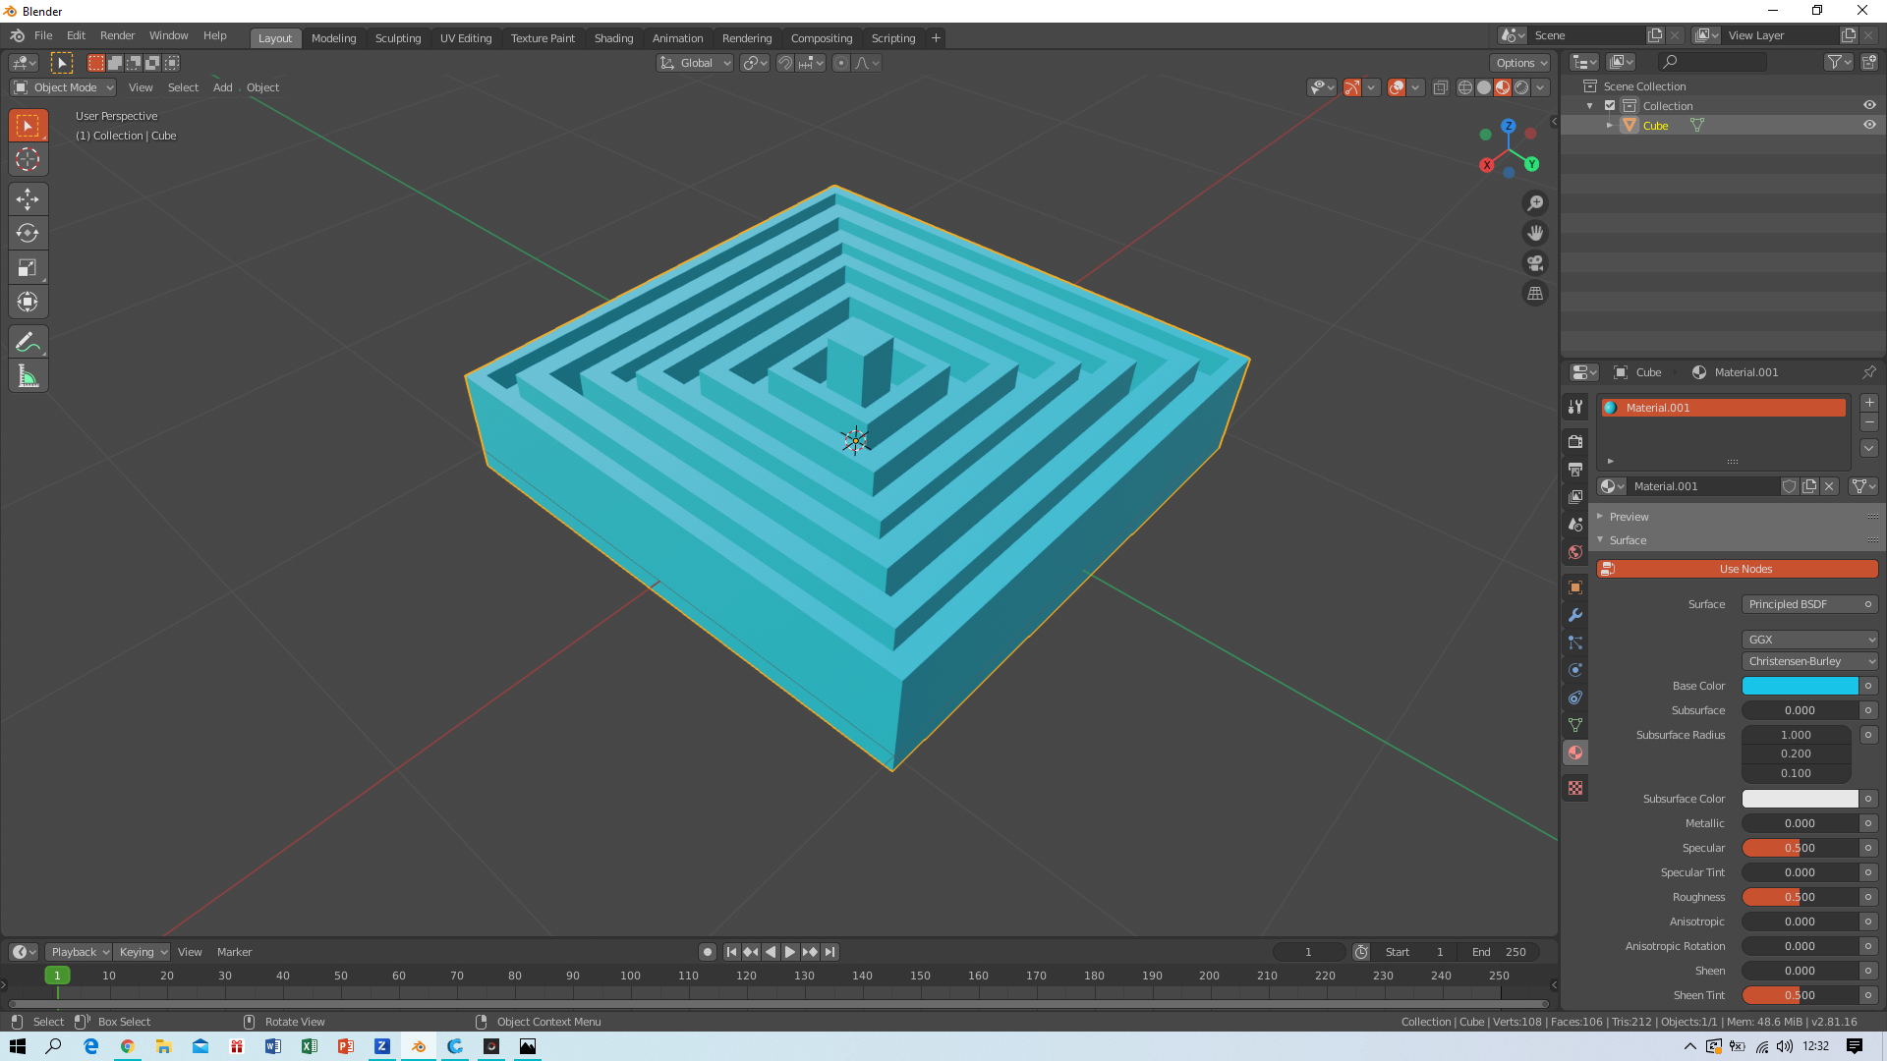Viewport: 1887px width, 1061px height.
Task: Uncheck the Collection checkbox in outliner
Action: click(x=1610, y=105)
